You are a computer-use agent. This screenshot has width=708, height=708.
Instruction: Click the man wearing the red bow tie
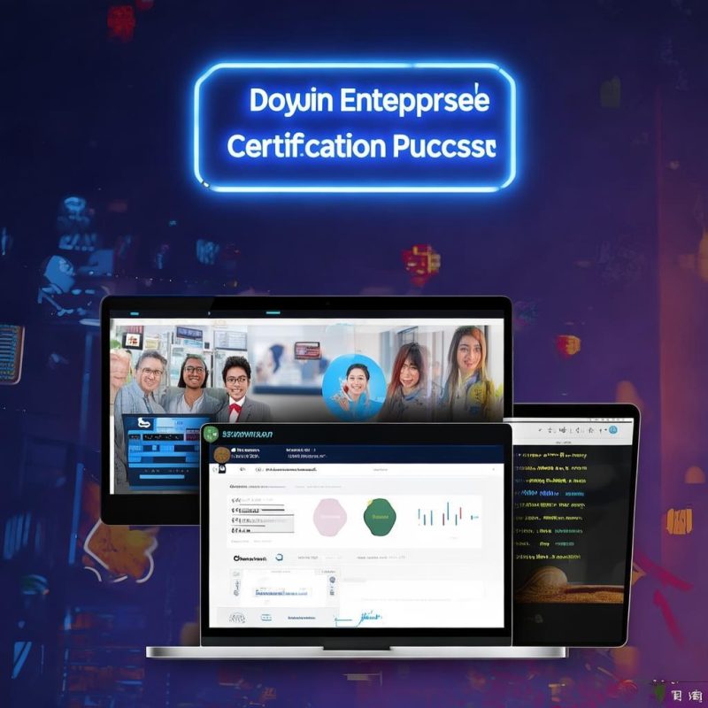(x=235, y=387)
